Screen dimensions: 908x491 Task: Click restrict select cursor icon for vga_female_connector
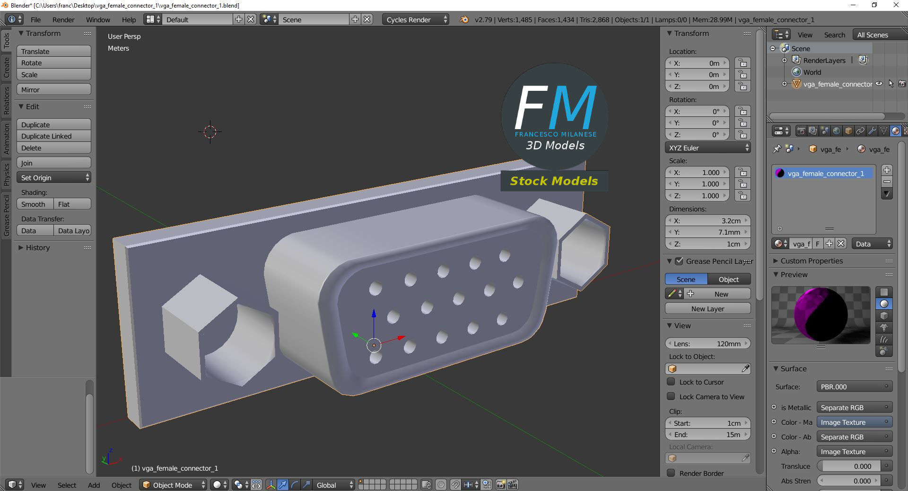coord(891,84)
